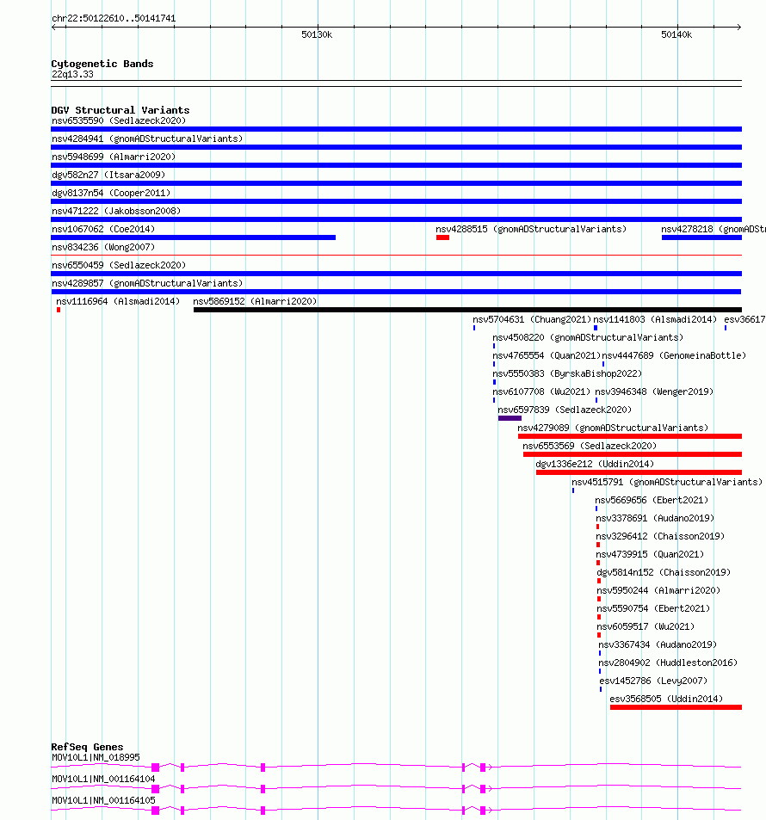Screen dimensions: 766x820
Task: Click the 50140k ruler position label
Action: tap(676, 35)
